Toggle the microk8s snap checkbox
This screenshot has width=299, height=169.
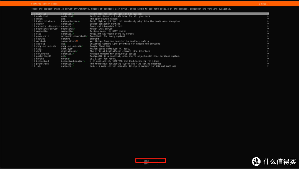click(x=33, y=14)
